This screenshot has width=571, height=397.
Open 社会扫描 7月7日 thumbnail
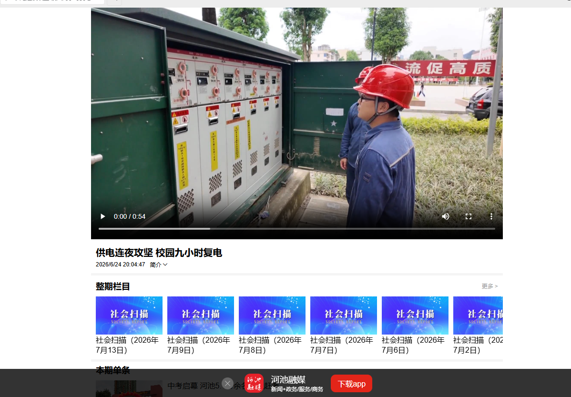(343, 316)
